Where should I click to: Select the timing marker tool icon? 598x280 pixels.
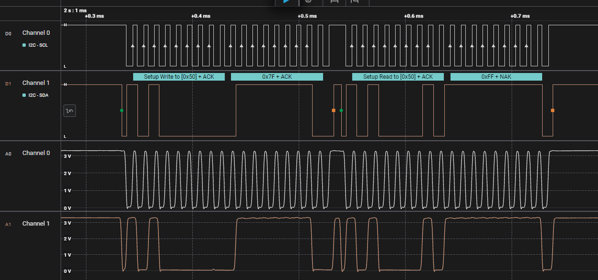click(x=357, y=2)
